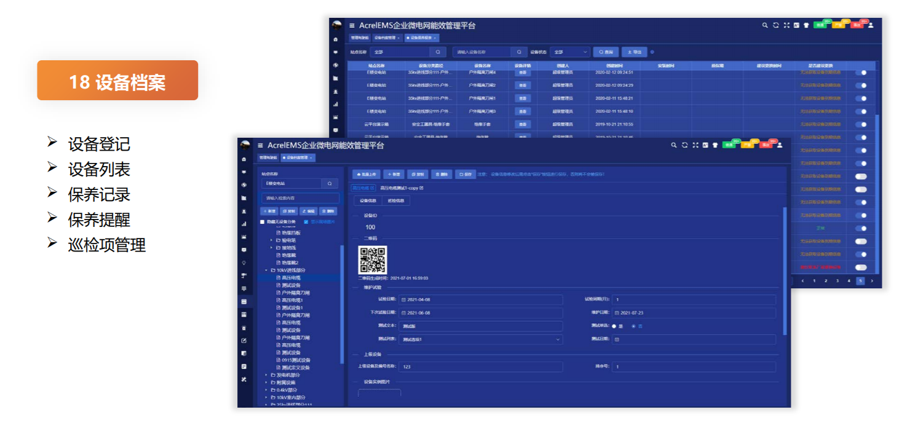
Task: Click 导出 button in back window
Action: (x=635, y=52)
